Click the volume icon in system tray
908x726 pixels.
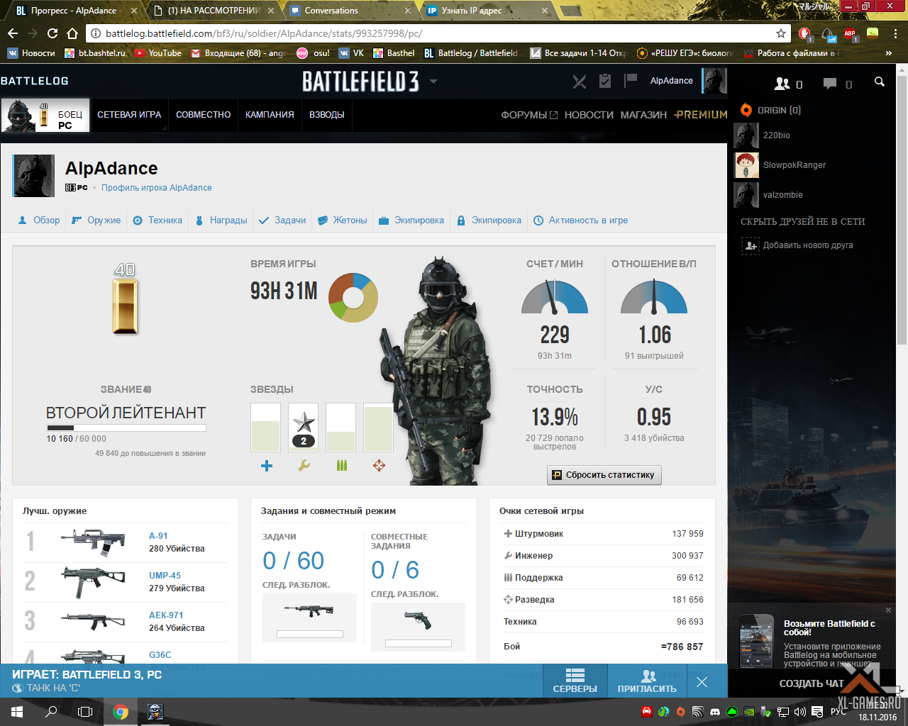tap(800, 712)
